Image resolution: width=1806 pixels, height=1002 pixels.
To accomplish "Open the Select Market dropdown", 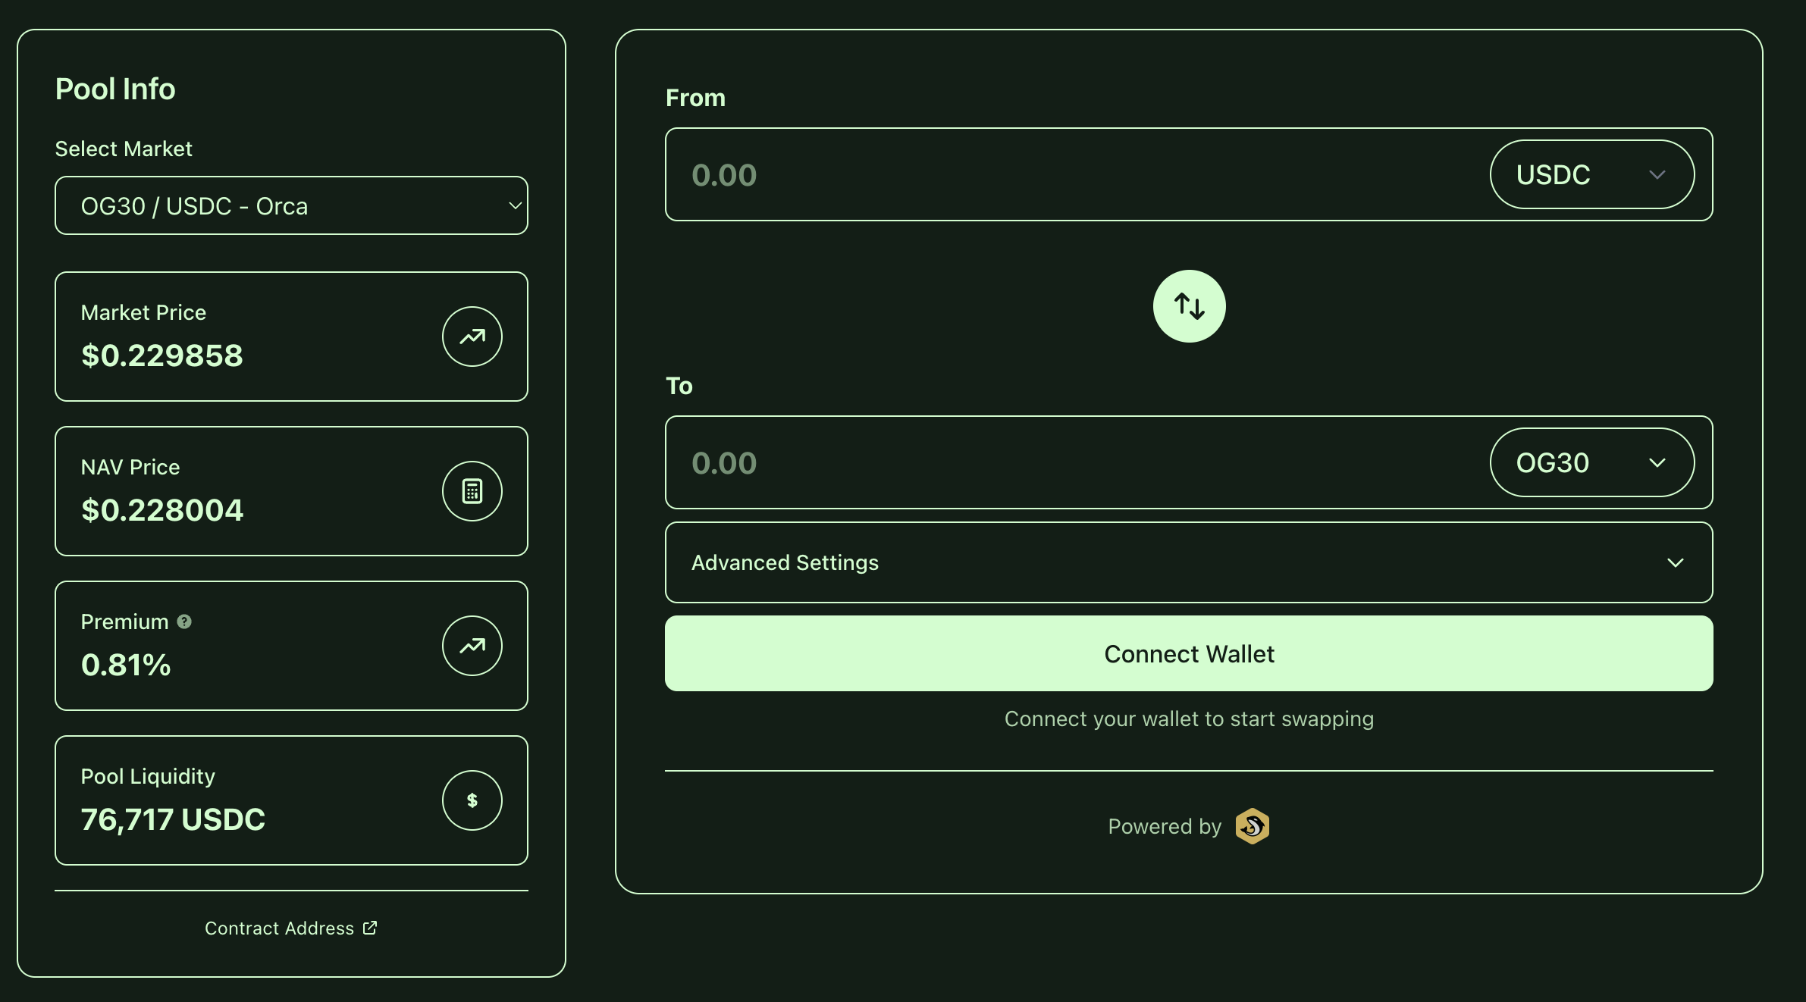I will point(291,206).
